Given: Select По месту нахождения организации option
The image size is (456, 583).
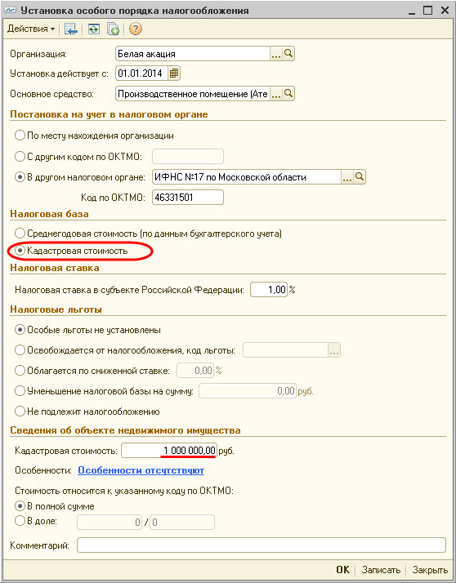Looking at the screenshot, I should 94,136.
